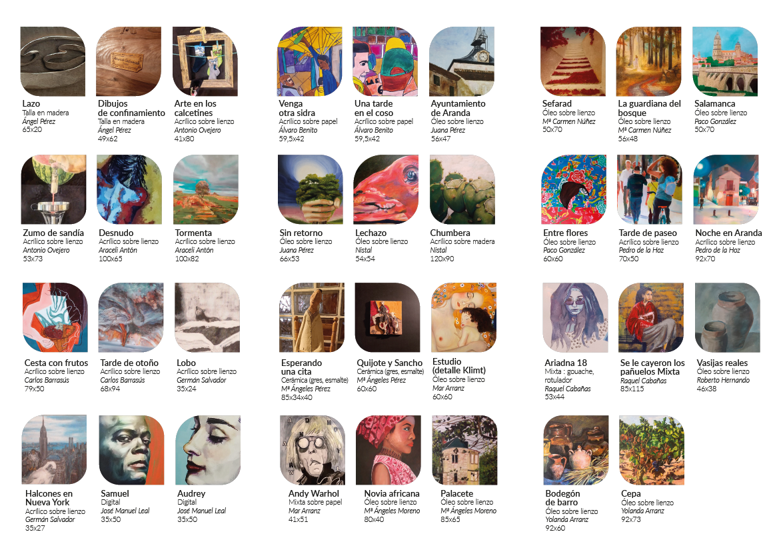Select the Salamanca cathedral painting thumbnail
The height and width of the screenshot is (556, 781).
click(725, 61)
